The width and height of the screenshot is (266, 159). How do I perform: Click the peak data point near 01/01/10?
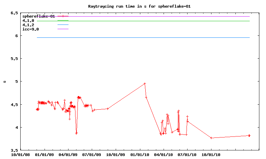tap(145, 84)
